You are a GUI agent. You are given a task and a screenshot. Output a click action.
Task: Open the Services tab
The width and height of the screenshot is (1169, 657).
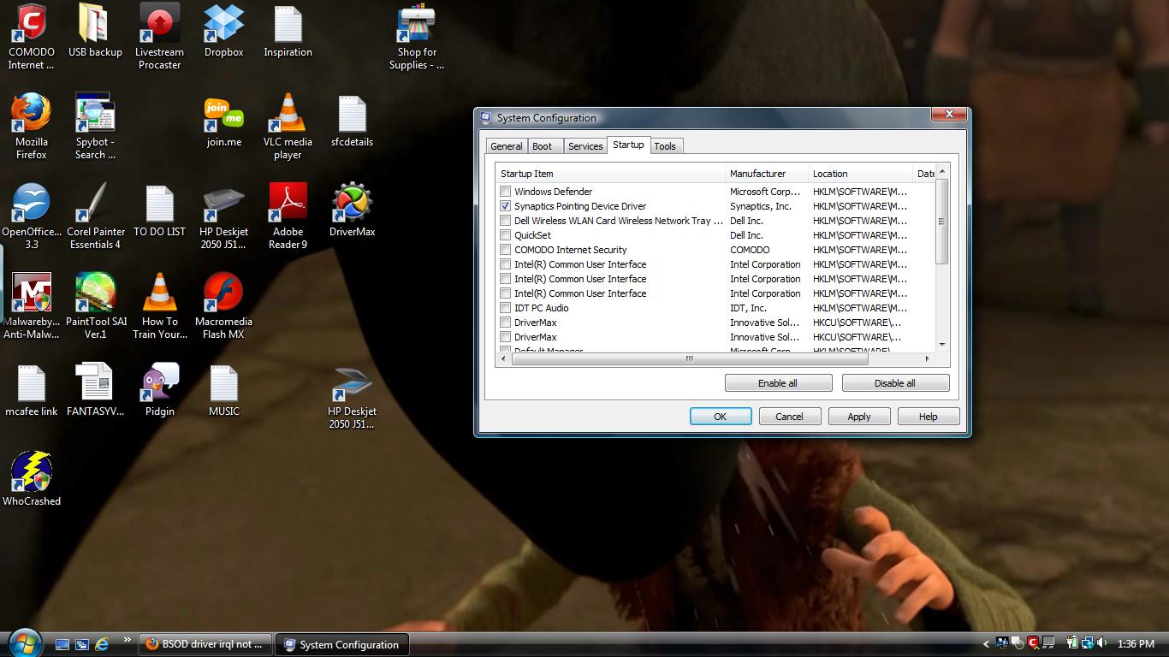pos(585,146)
